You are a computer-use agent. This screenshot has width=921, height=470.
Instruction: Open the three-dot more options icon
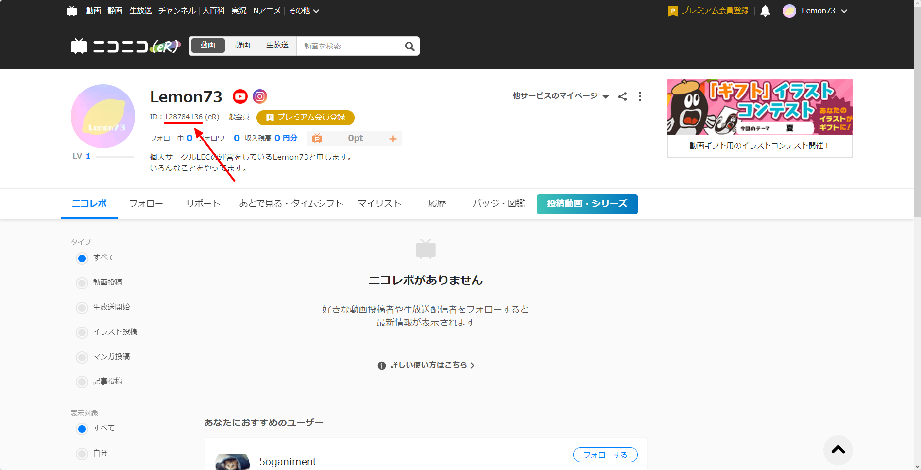(x=640, y=96)
